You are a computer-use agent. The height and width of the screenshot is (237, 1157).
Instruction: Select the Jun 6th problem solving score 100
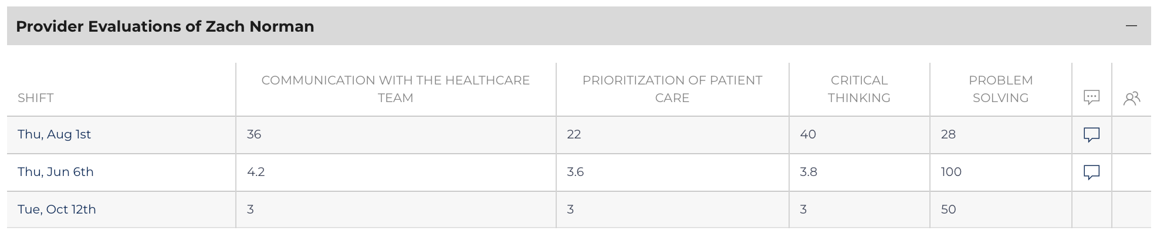click(951, 172)
